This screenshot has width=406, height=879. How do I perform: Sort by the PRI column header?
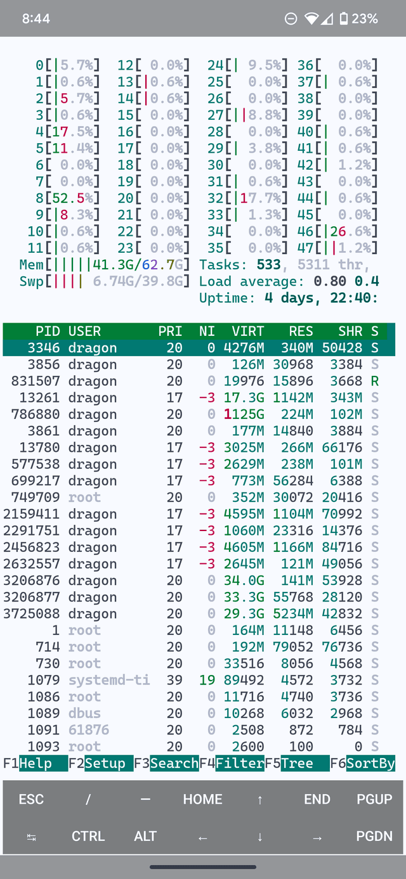coord(170,331)
